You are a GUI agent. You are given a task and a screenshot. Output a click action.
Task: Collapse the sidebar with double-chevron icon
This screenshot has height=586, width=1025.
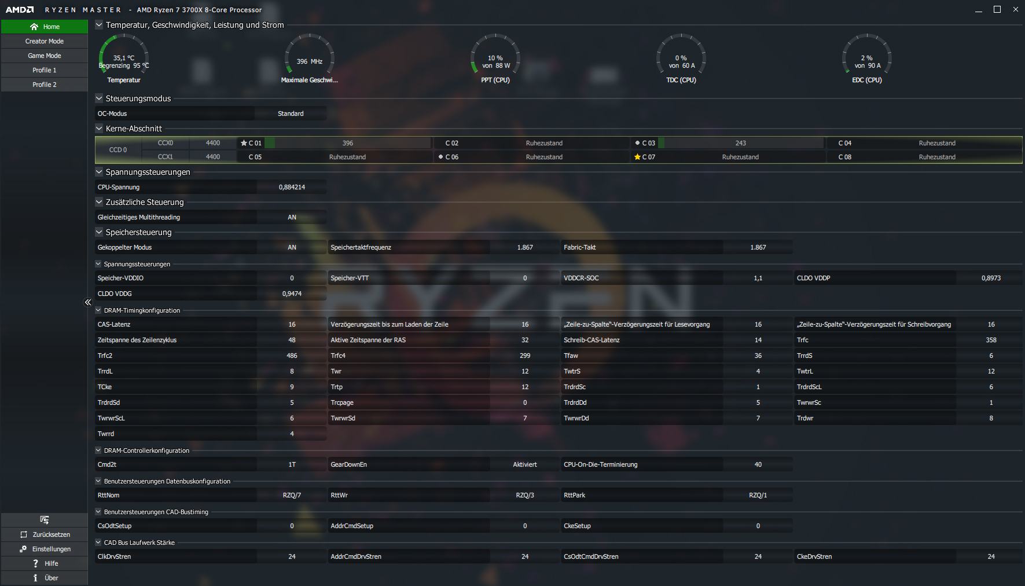pyautogui.click(x=88, y=302)
